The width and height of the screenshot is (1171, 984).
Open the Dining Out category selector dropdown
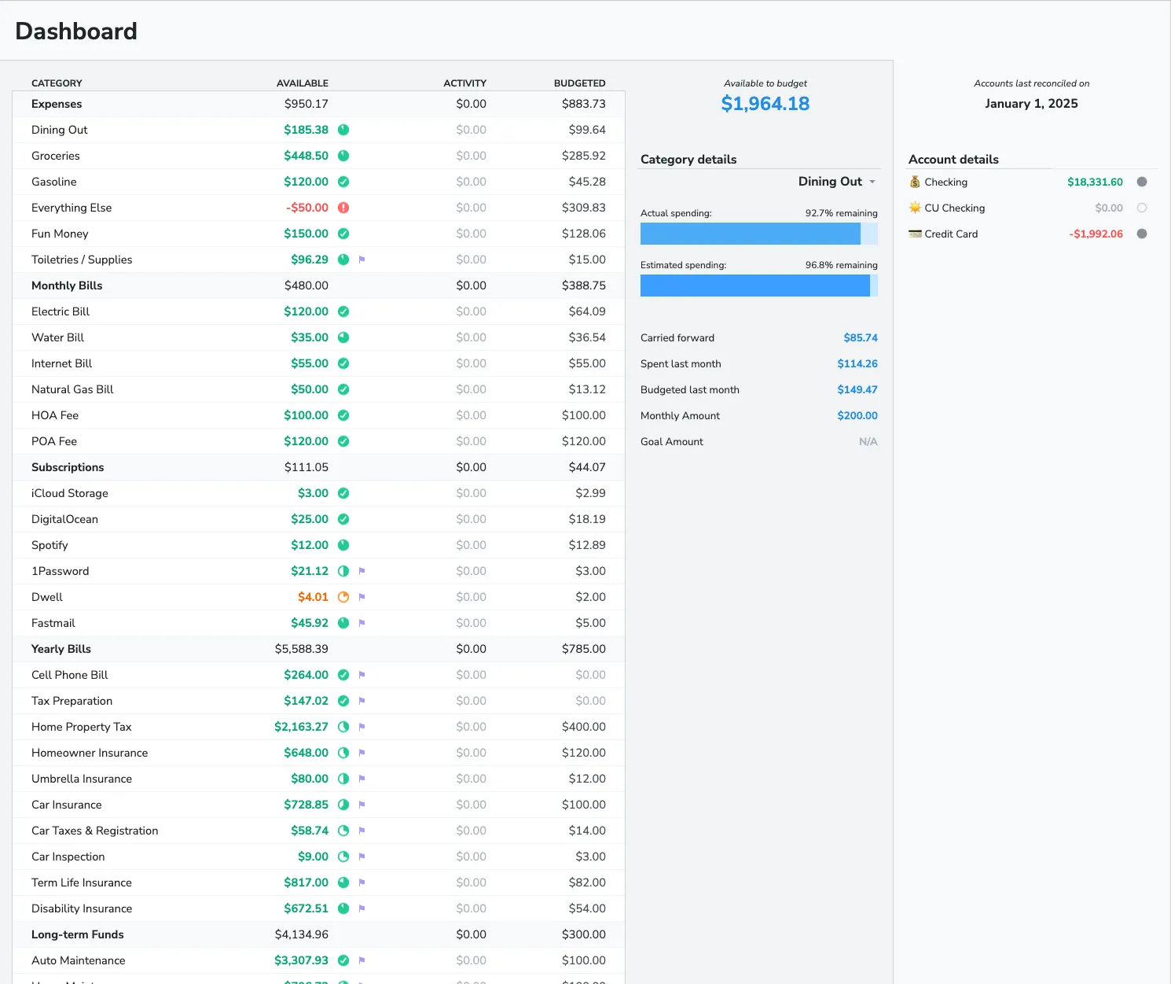(x=838, y=182)
